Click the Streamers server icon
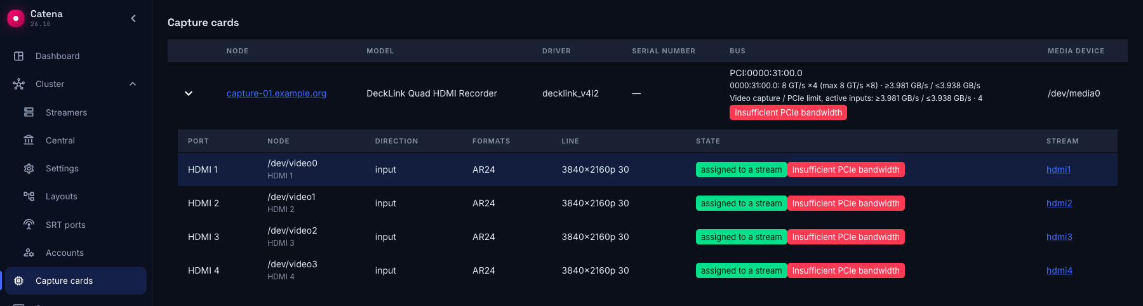The height and width of the screenshot is (306, 1143). (x=29, y=112)
